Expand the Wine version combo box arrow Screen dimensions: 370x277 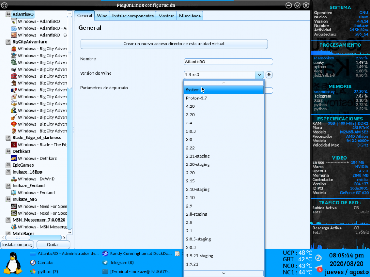259,75
